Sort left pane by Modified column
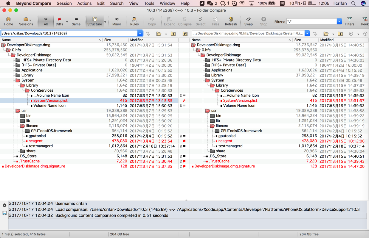Viewport: 369px width, 238px height. point(153,40)
